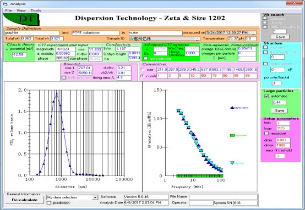This screenshot has height=210, width=305.
Task: Open the Tools menu
Action: click(x=36, y=10)
